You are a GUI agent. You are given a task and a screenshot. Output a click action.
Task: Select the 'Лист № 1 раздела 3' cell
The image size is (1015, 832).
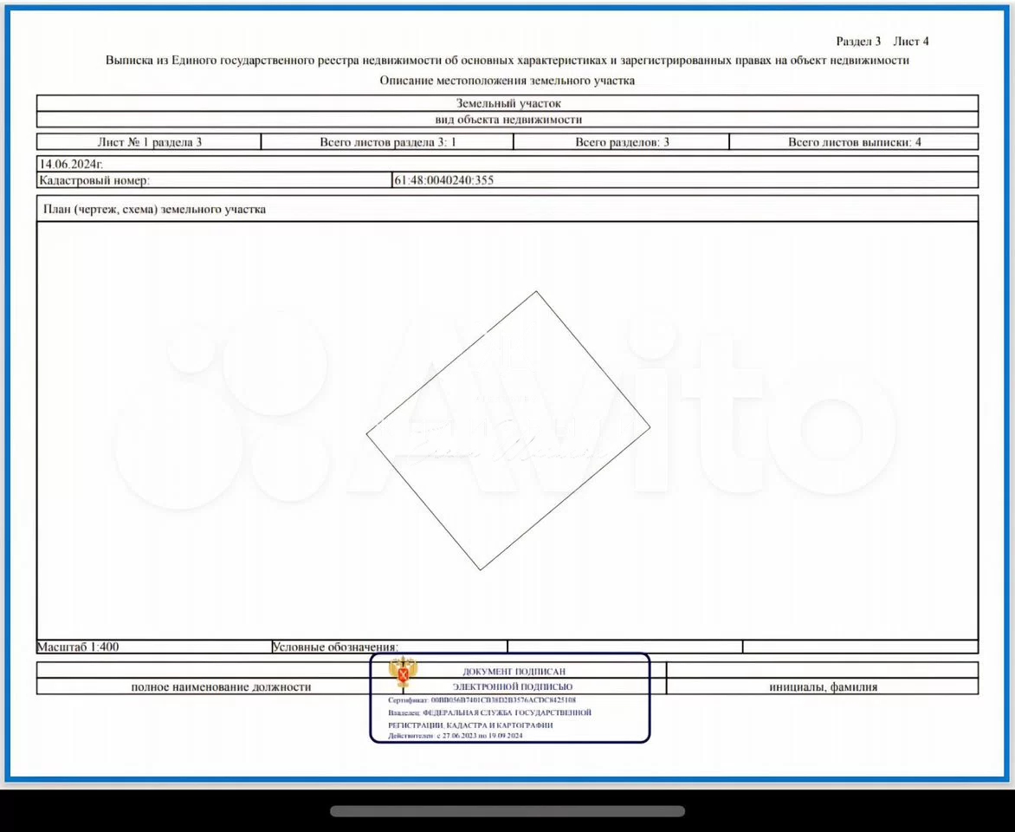pyautogui.click(x=149, y=142)
